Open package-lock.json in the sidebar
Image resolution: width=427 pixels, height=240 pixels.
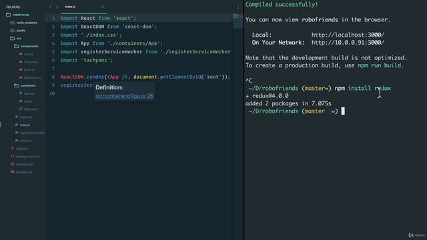(25, 157)
